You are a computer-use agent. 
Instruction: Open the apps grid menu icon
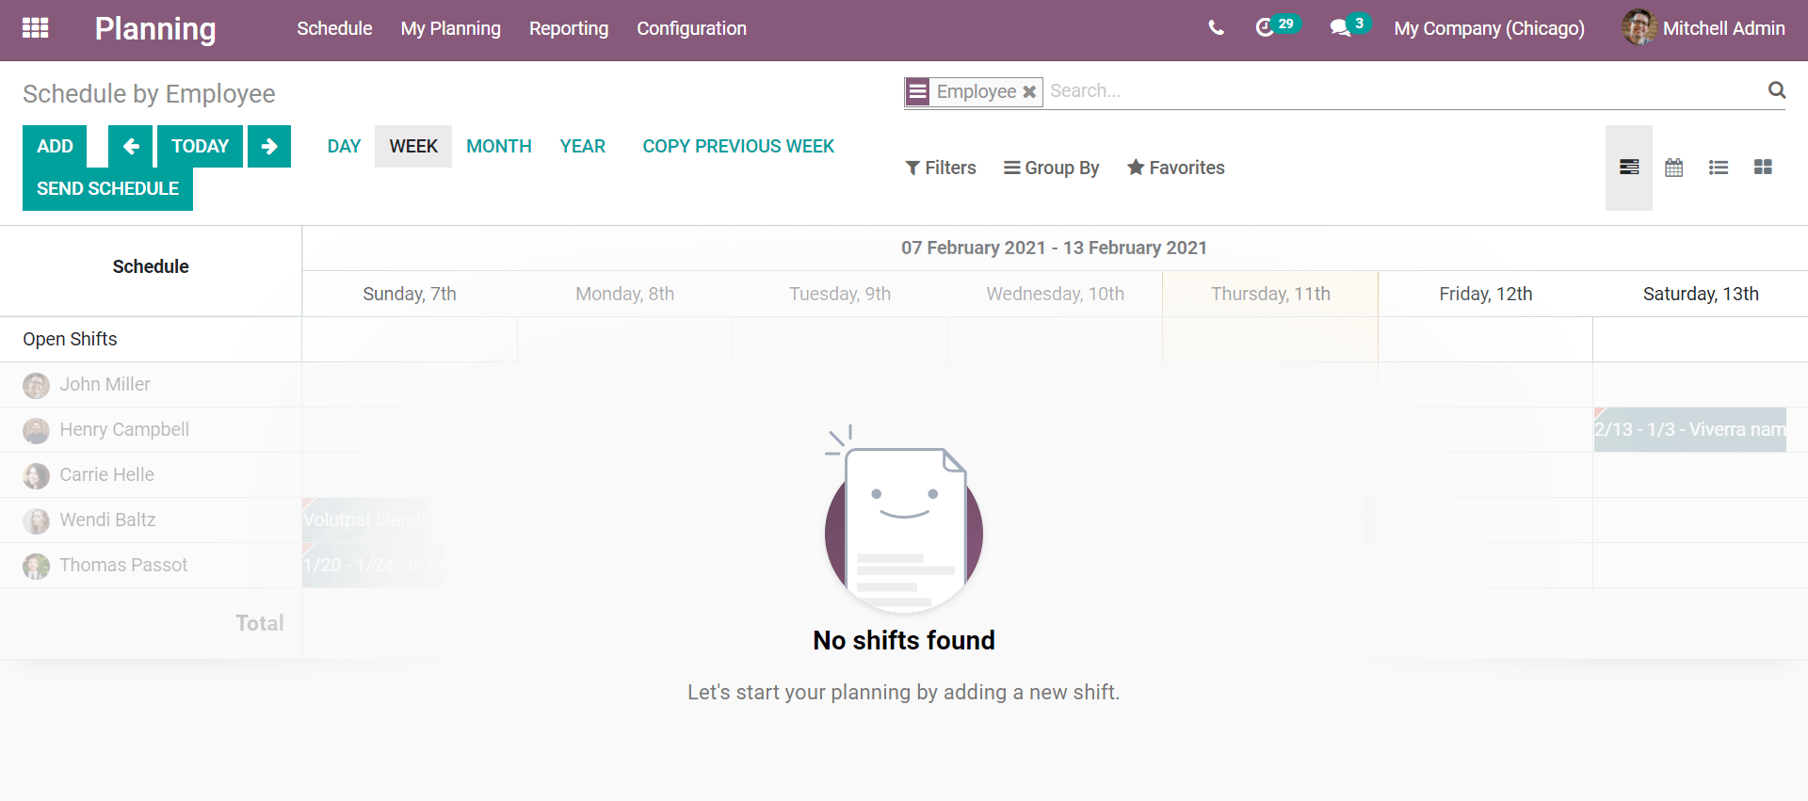click(35, 28)
